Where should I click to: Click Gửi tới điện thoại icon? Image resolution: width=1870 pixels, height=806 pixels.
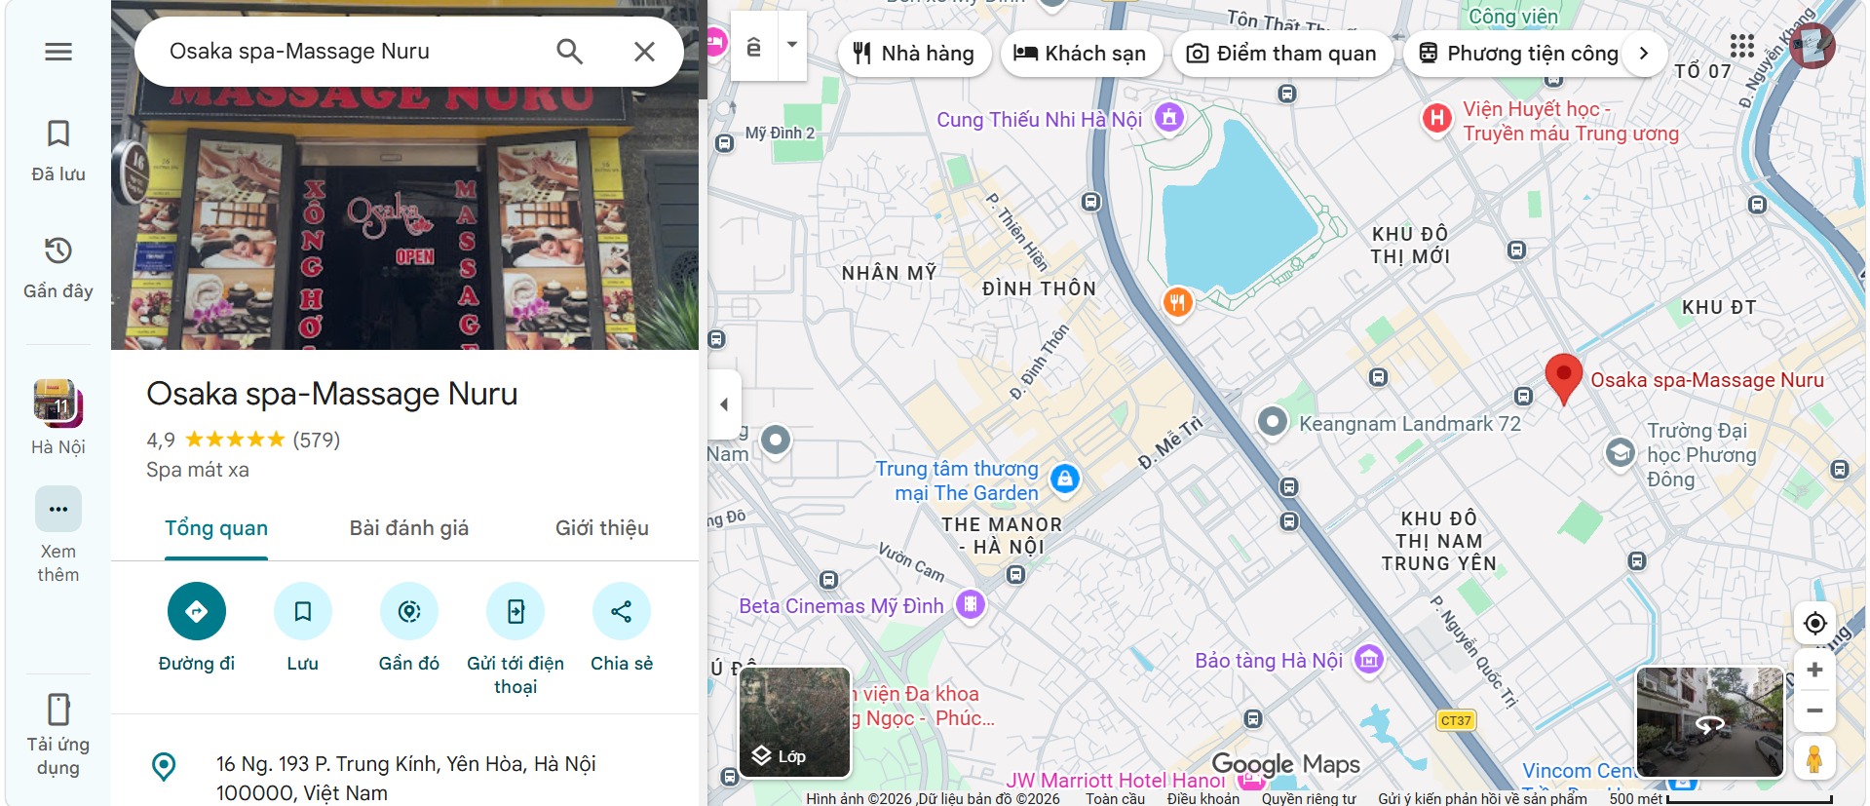tap(515, 611)
